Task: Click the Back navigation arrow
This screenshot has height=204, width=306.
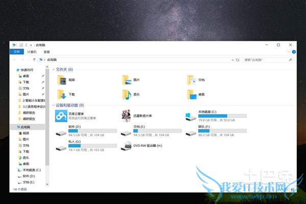Action: 14,60
